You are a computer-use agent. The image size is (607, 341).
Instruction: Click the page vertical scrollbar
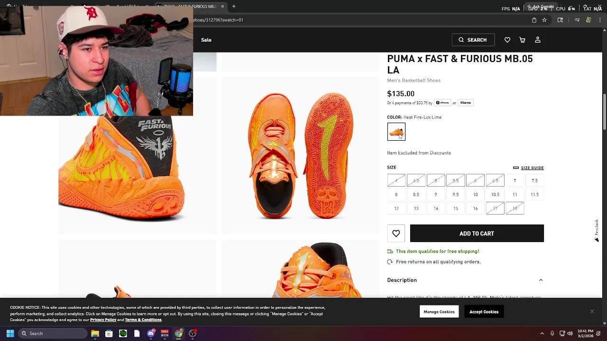coord(605,111)
